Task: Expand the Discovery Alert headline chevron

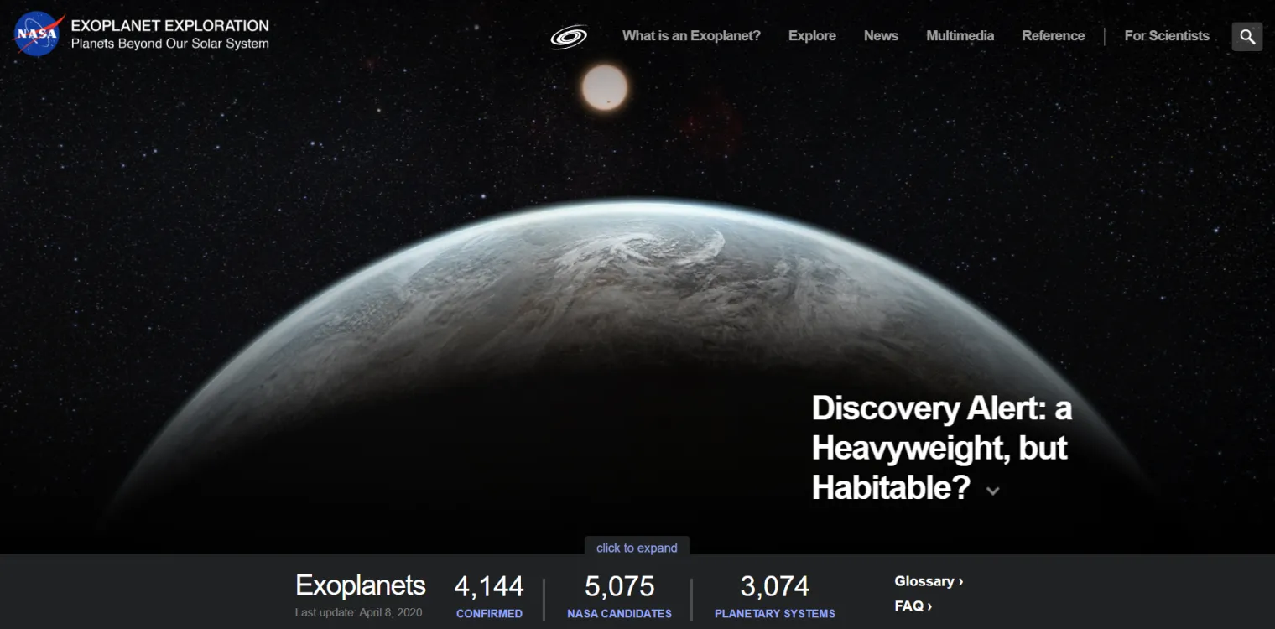Action: click(x=993, y=491)
